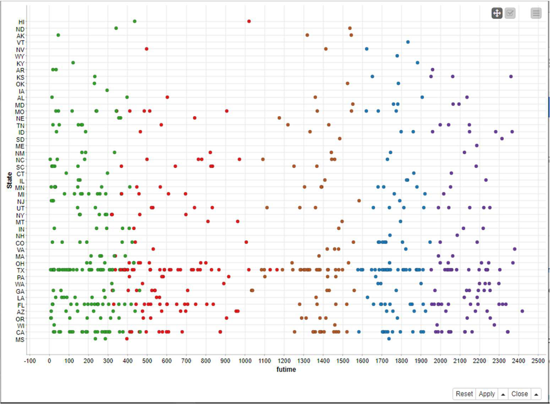Click the blue dot in NH row
Screen dimensions: 550x404
(390, 235)
